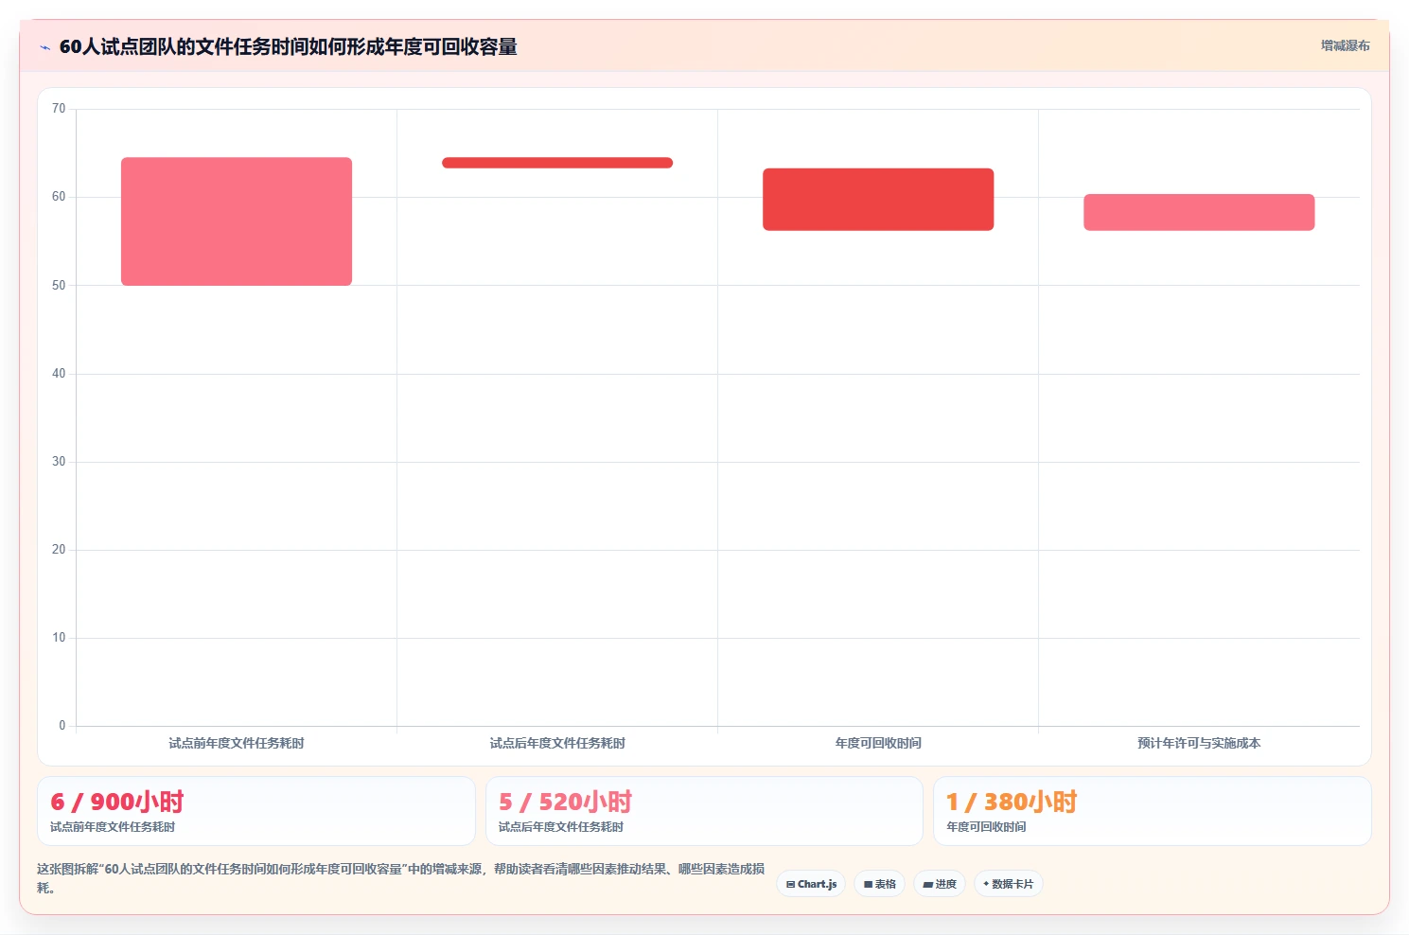Click the y-axis tick label 70

point(59,109)
